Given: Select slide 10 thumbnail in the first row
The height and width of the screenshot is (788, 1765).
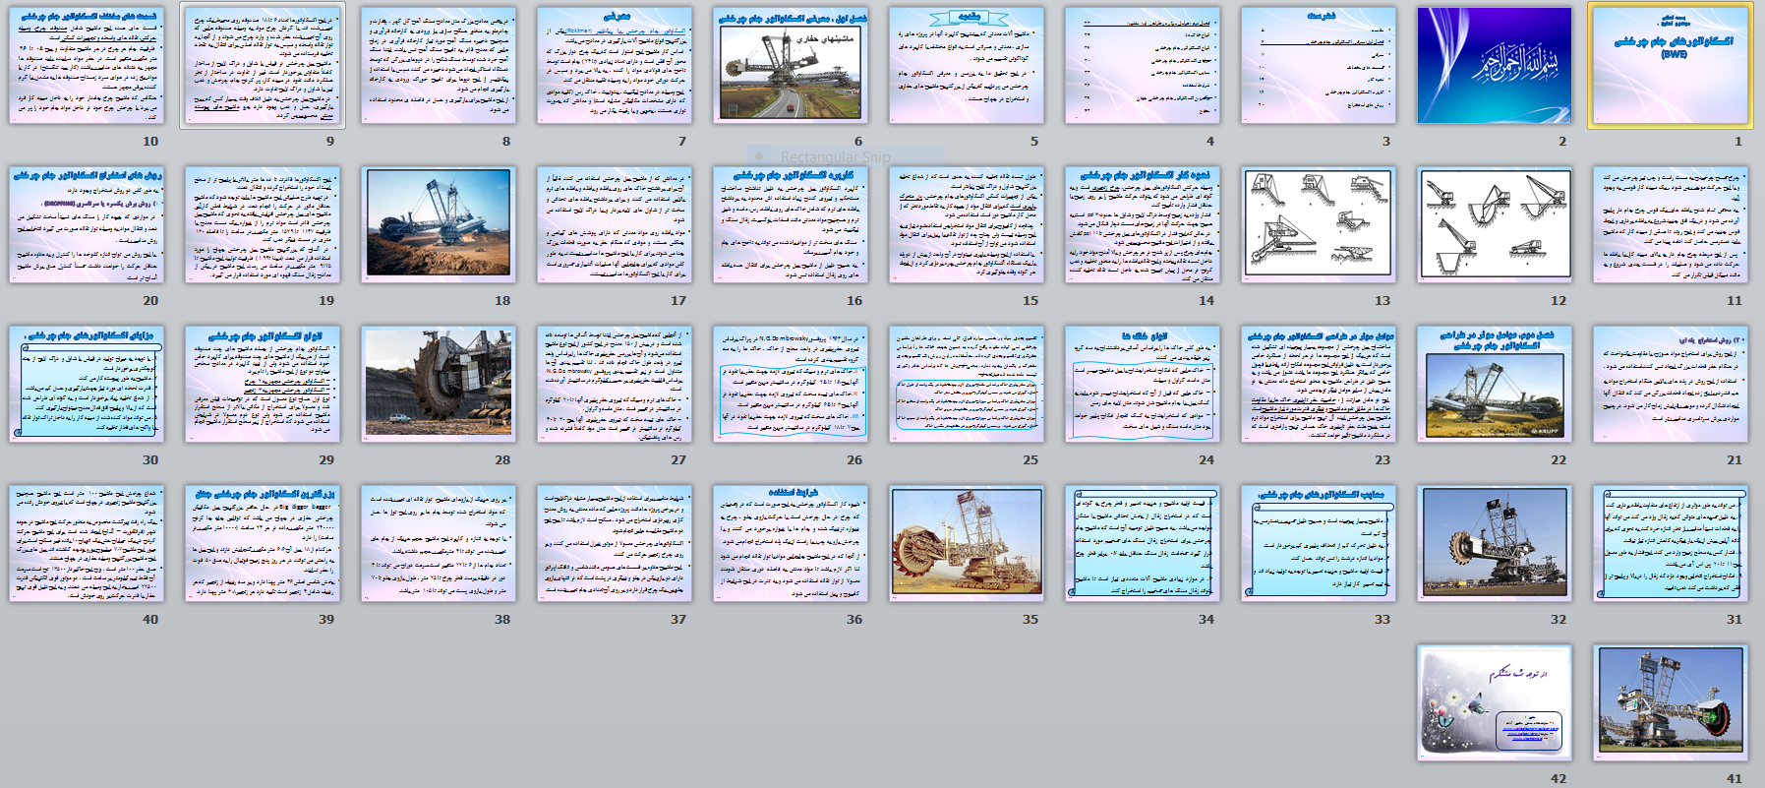Looking at the screenshot, I should [87, 66].
